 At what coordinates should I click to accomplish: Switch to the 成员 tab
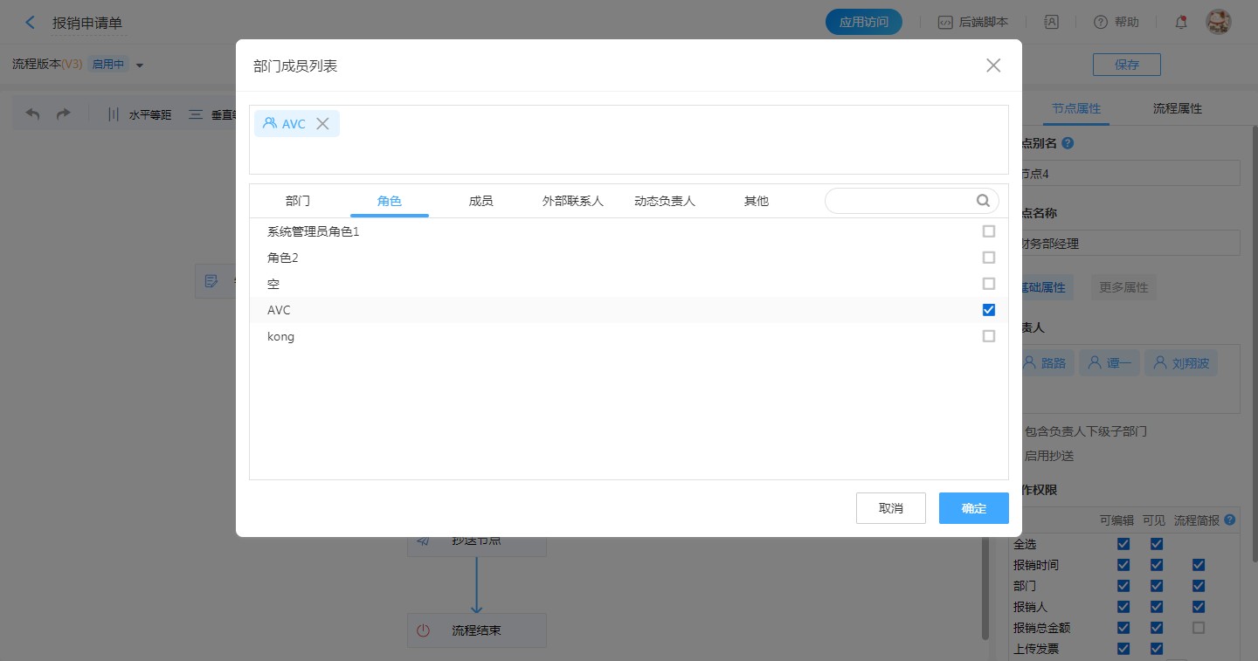tap(480, 201)
